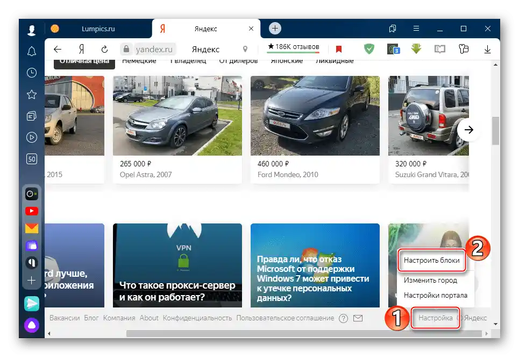Image resolution: width=519 pixels, height=357 pixels.
Task: Add app with sidebar plus icon
Action: (31, 281)
